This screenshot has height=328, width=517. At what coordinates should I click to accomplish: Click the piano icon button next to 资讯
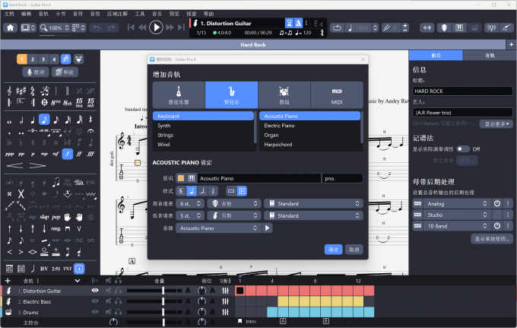click(192, 178)
